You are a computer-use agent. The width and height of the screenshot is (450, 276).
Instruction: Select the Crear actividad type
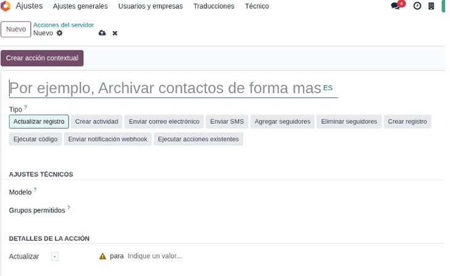tap(97, 122)
